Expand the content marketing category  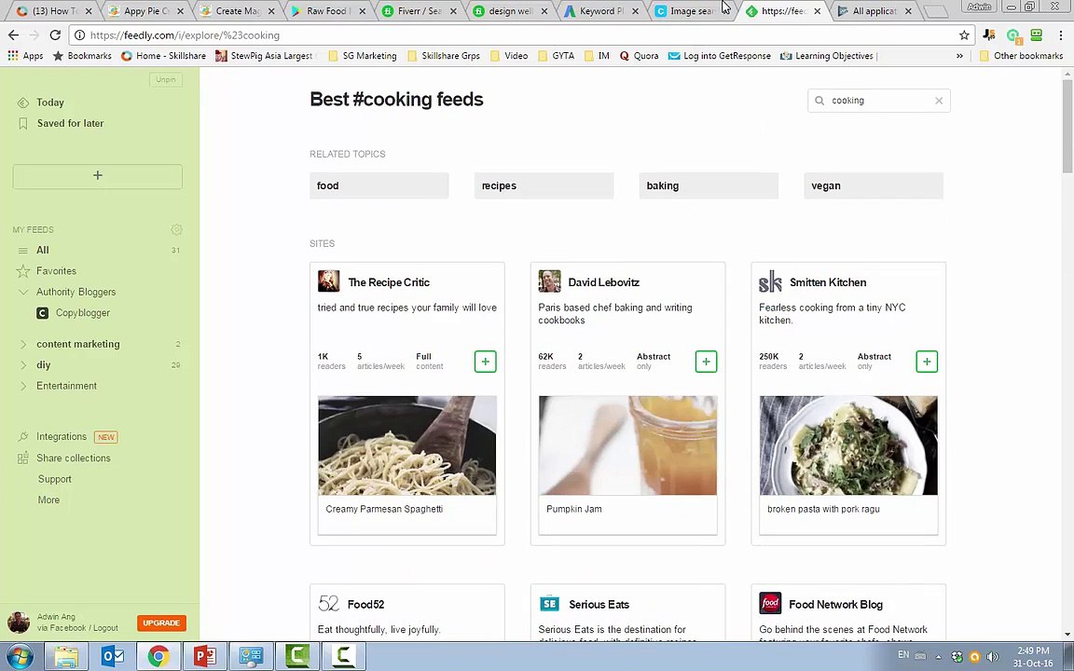tap(22, 345)
